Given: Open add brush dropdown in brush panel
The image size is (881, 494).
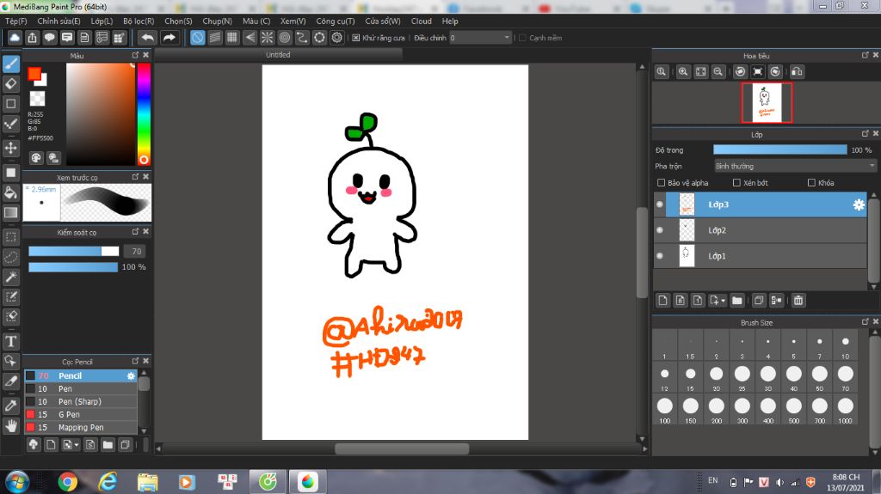Looking at the screenshot, I should [71, 445].
